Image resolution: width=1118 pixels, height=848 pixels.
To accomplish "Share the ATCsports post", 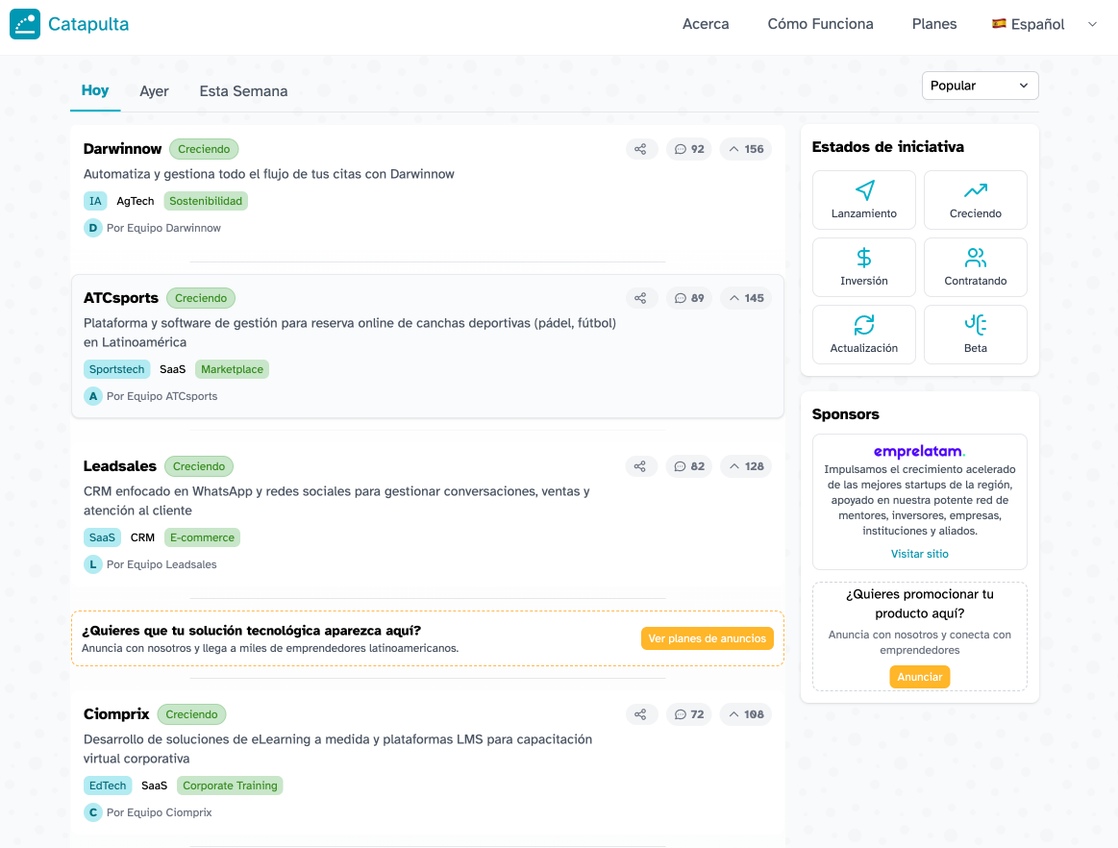I will pyautogui.click(x=640, y=298).
